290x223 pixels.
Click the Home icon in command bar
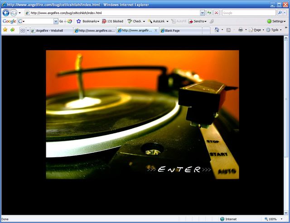[x=217, y=30]
